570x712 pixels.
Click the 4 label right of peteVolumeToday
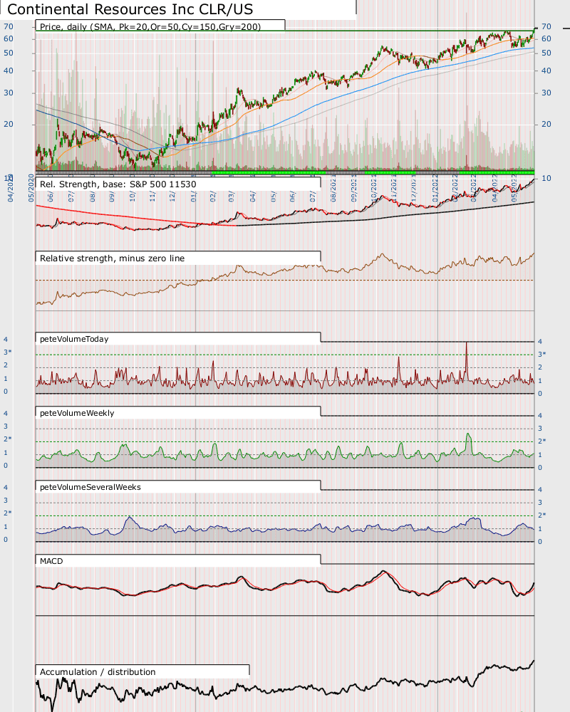pos(540,342)
